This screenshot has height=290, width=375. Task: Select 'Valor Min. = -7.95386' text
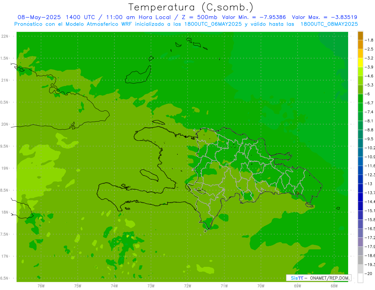254,17
